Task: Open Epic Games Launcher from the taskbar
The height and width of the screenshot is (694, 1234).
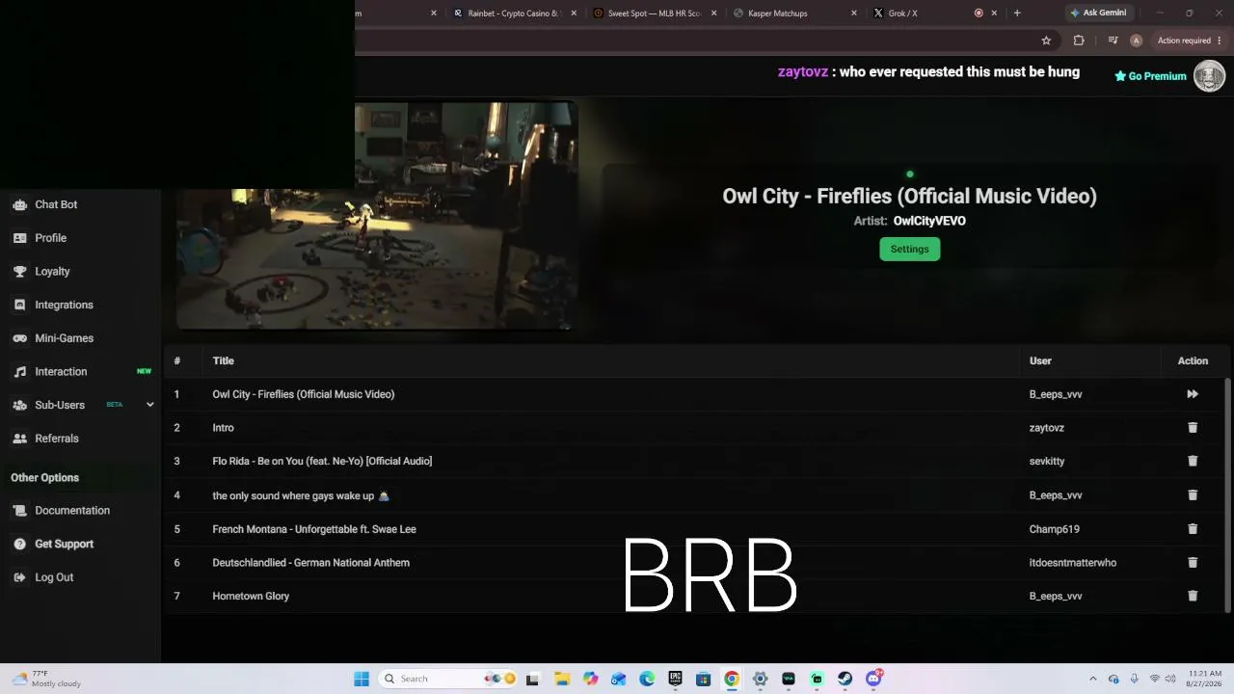Action: pyautogui.click(x=675, y=679)
